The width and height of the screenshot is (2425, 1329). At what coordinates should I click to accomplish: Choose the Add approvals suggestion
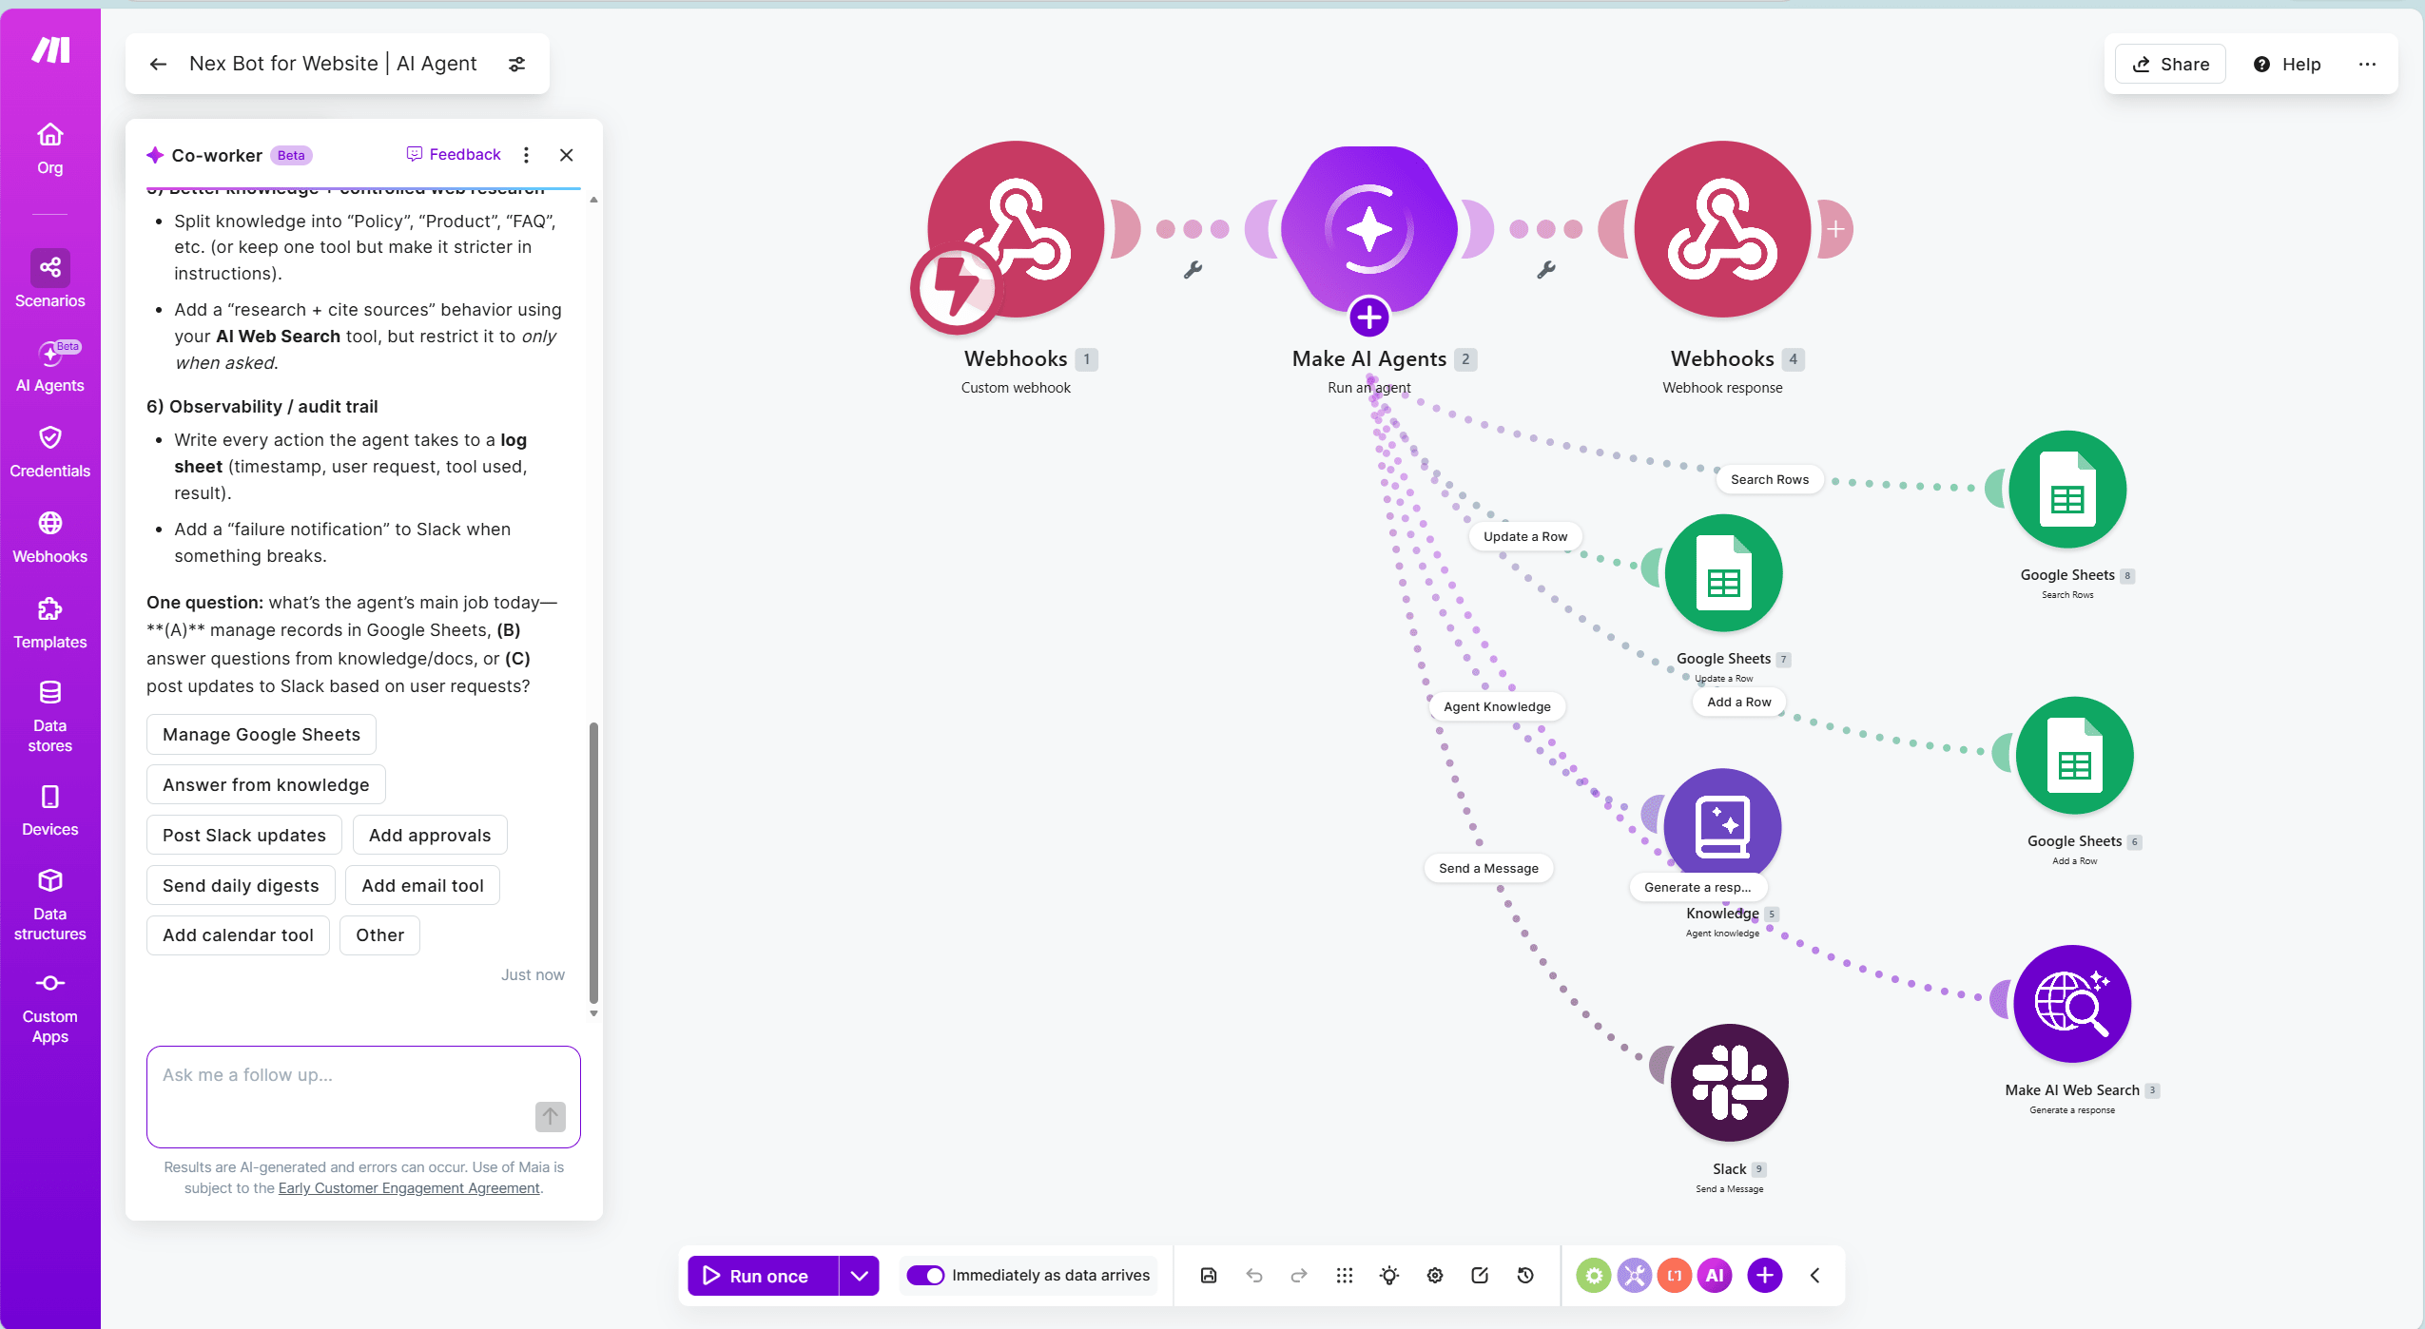(x=430, y=836)
